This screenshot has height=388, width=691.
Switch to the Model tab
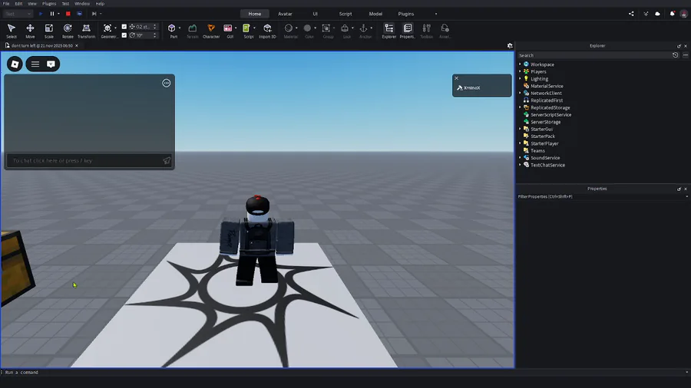(x=375, y=14)
